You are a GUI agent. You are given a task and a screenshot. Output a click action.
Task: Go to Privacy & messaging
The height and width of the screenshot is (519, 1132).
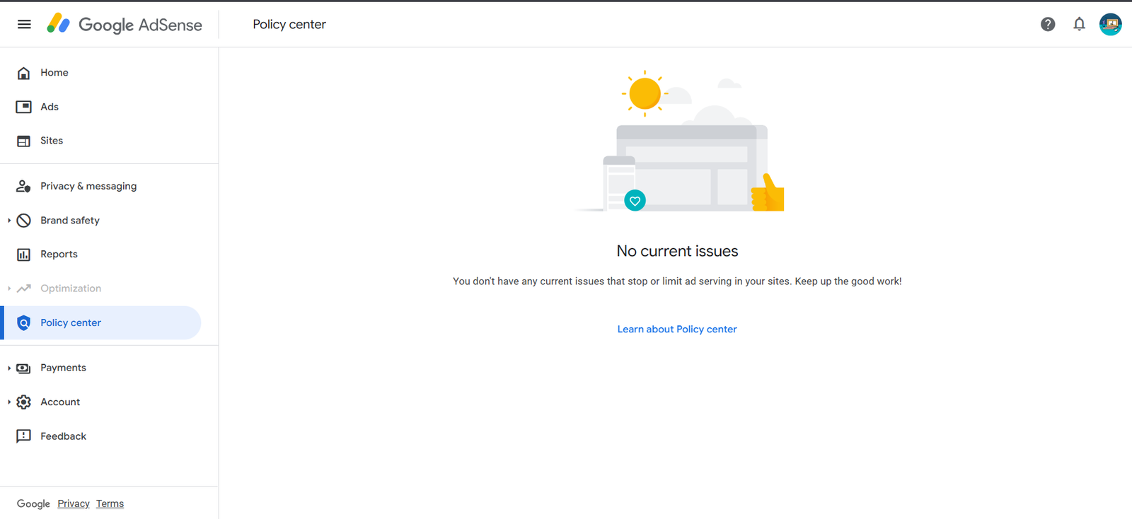88,186
